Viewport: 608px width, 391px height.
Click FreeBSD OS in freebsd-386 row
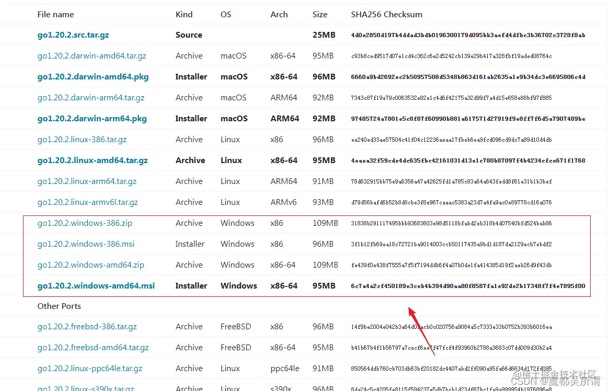[236, 327]
